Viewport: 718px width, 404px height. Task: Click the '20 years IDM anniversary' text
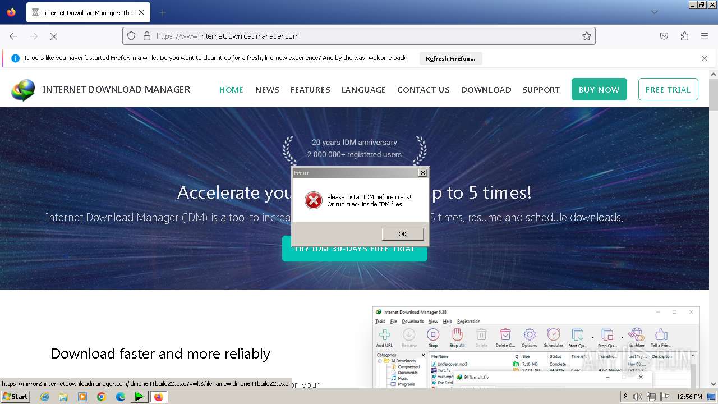point(355,143)
